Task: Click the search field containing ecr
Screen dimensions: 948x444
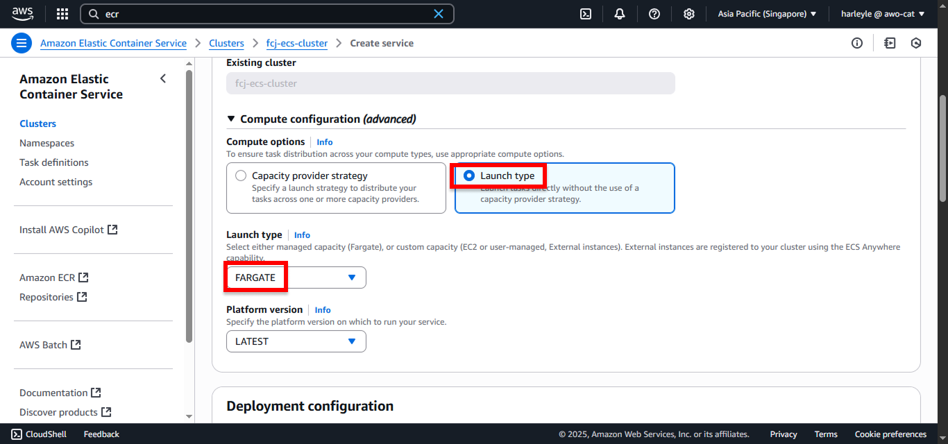Action: (267, 14)
